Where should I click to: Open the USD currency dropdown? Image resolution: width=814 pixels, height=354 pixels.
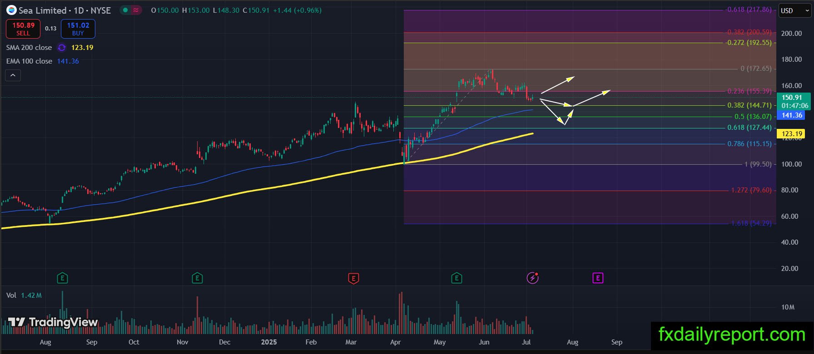795,11
